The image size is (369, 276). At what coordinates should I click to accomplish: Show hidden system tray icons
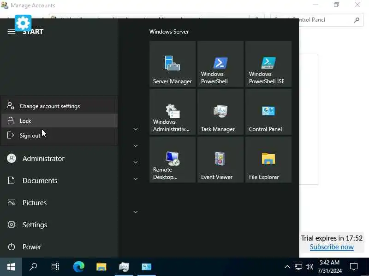coord(287,267)
